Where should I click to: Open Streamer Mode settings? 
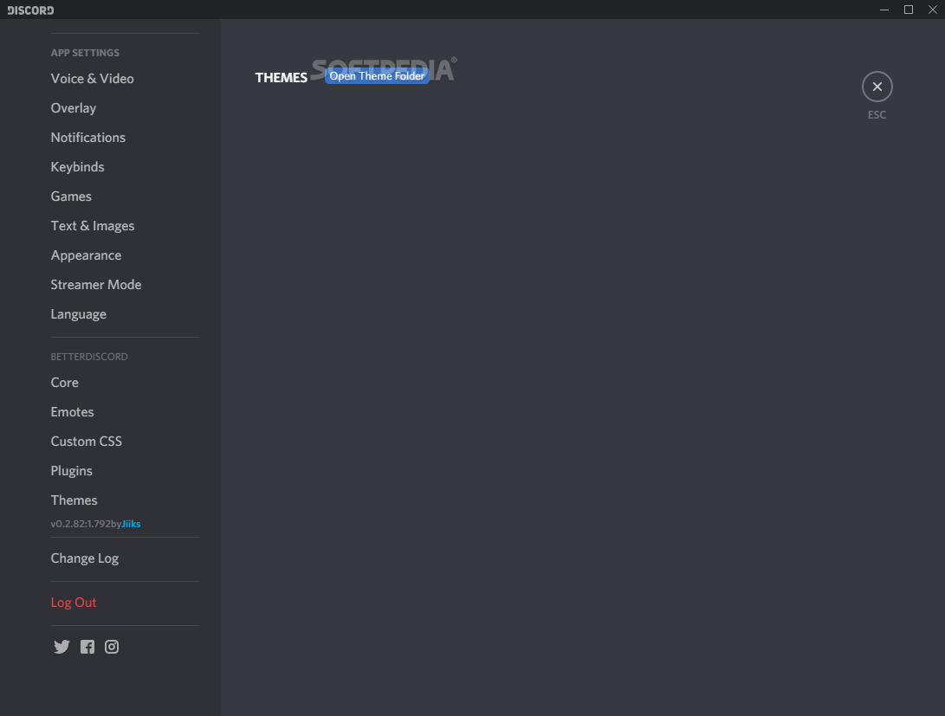coord(96,285)
